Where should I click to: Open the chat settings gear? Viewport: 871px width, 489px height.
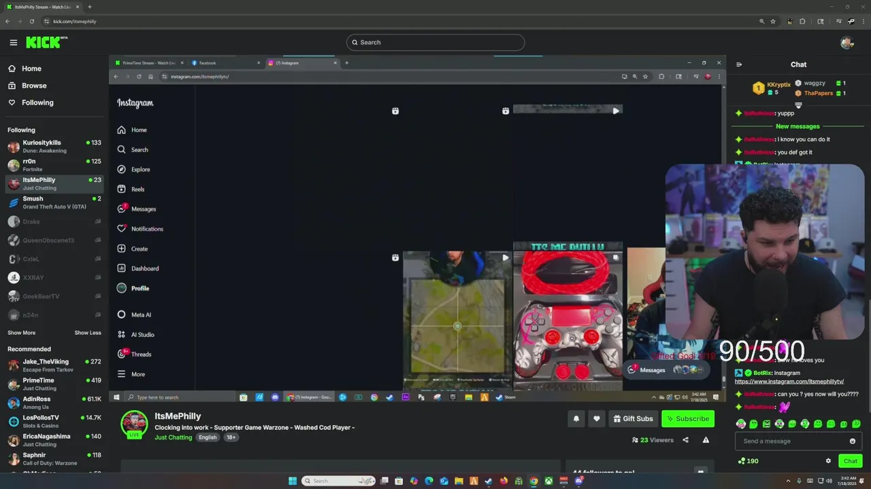[828, 461]
